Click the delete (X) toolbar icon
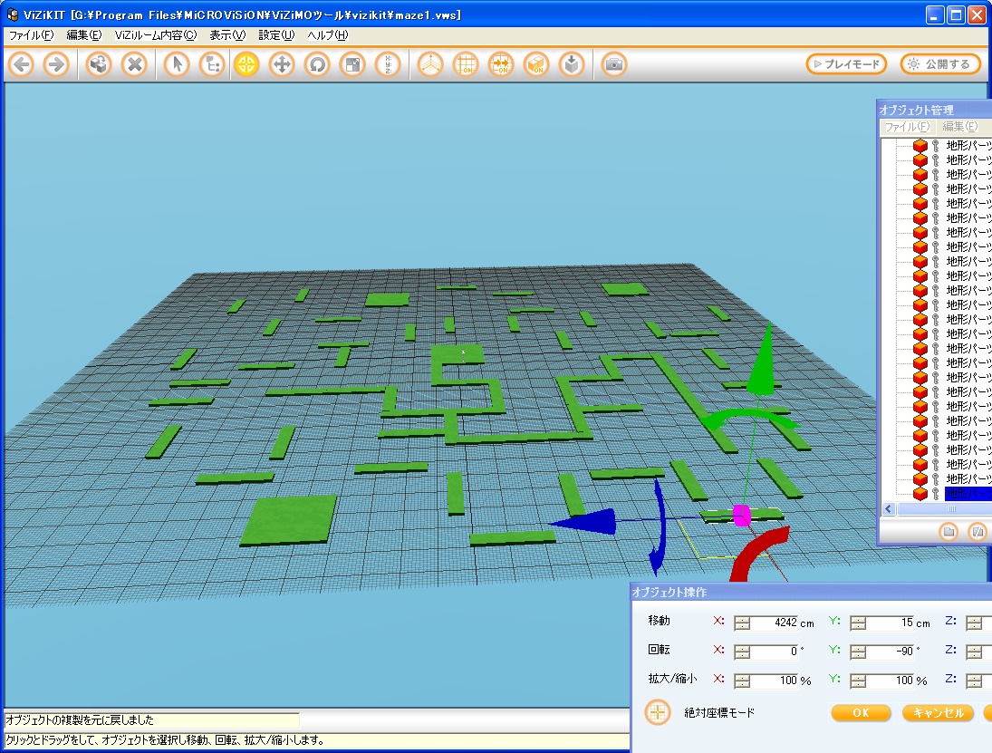Screen dimensions: 992x753 (x=134, y=64)
